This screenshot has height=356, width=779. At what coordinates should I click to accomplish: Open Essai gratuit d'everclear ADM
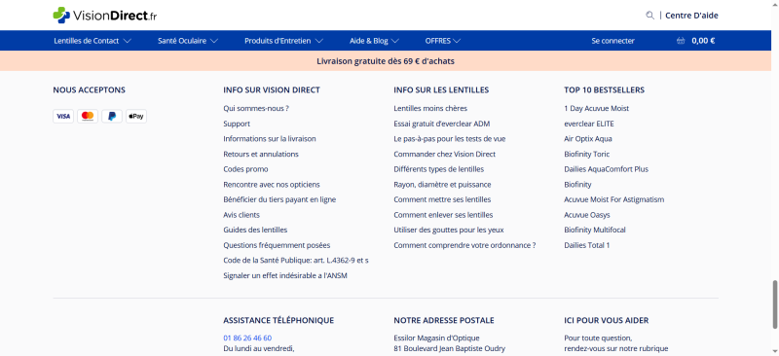[442, 124]
